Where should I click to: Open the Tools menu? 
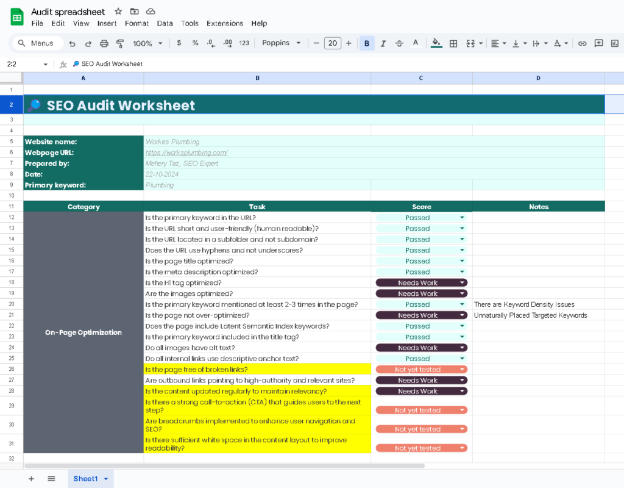[190, 24]
